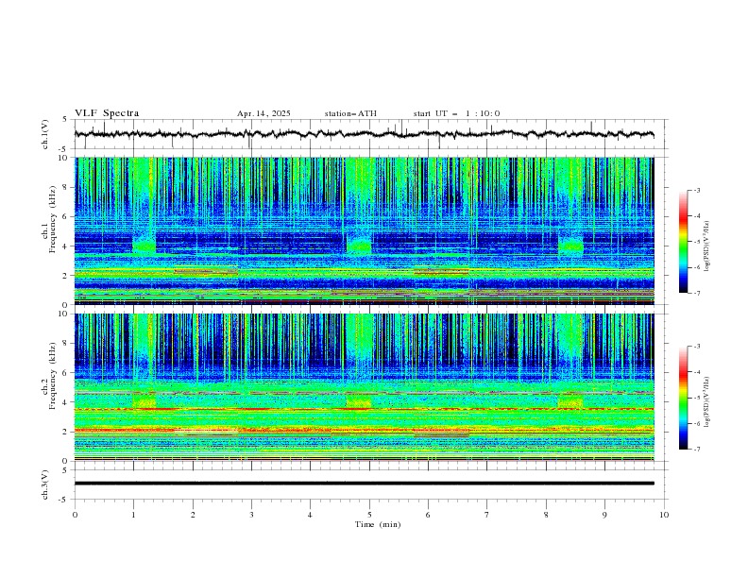
Task: Click the "5" minute time axis tick
Action: point(369,515)
